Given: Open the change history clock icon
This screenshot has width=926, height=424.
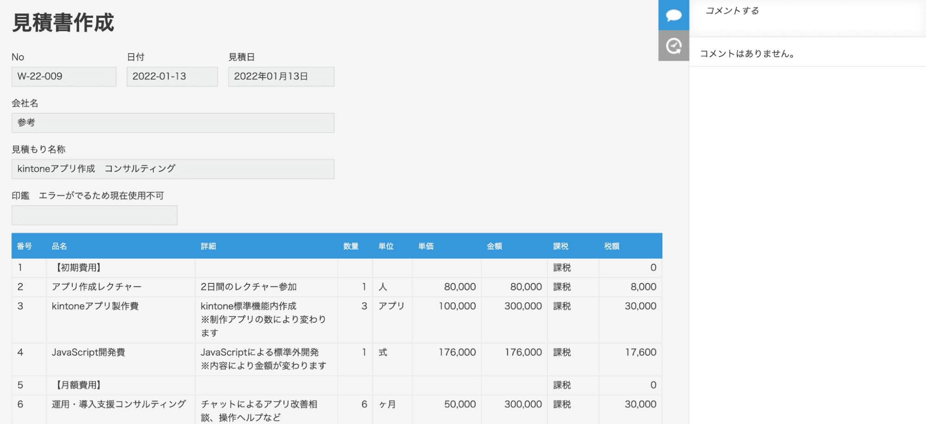Looking at the screenshot, I should point(674,46).
